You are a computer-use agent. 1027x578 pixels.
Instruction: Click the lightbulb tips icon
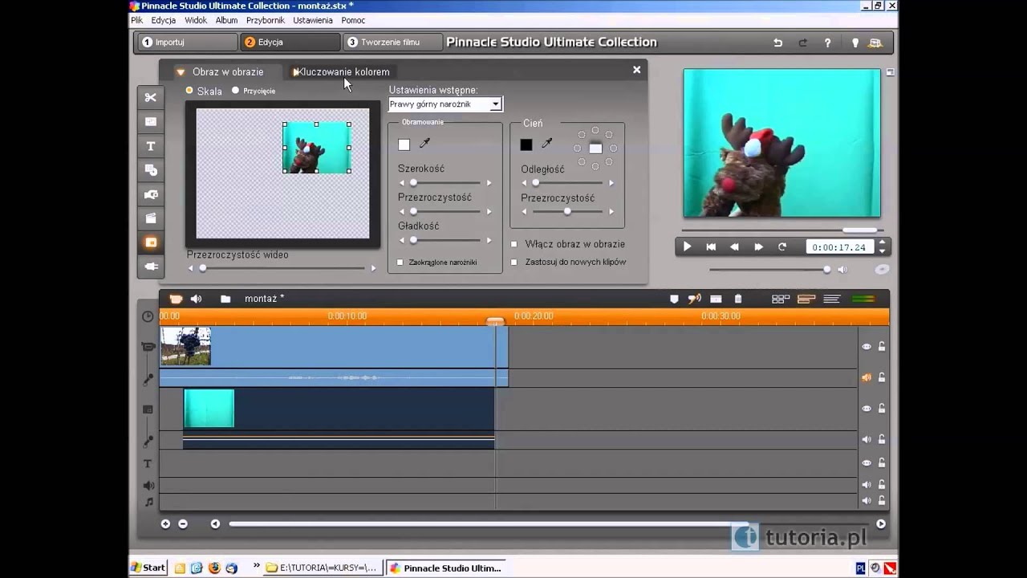[855, 43]
